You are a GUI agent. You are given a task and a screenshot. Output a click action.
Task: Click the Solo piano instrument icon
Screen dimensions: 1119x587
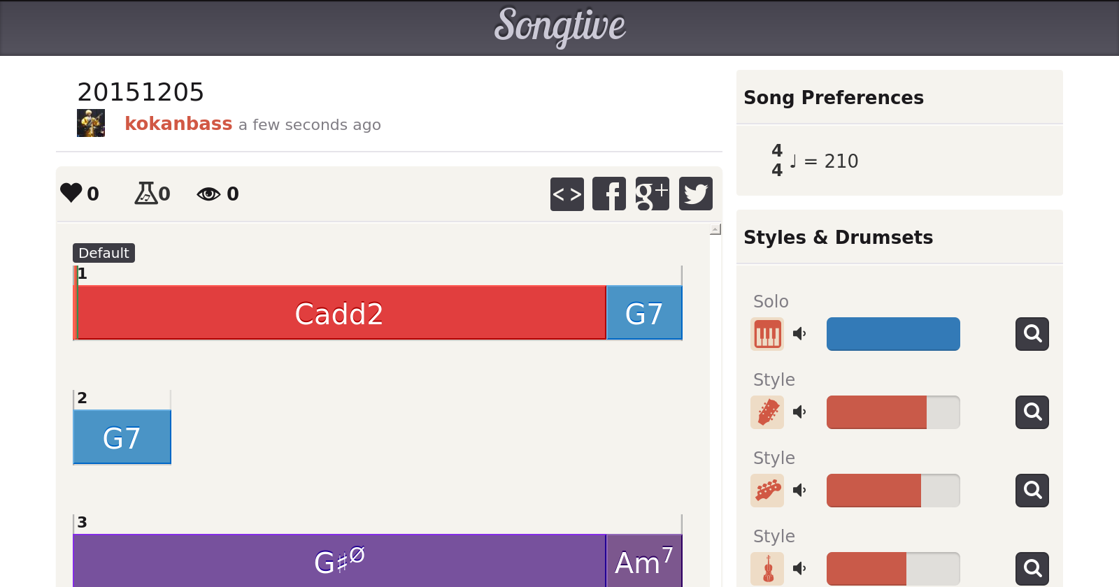767,334
